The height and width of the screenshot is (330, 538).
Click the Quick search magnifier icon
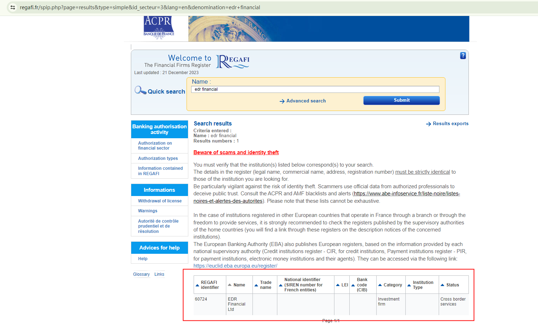(x=140, y=90)
